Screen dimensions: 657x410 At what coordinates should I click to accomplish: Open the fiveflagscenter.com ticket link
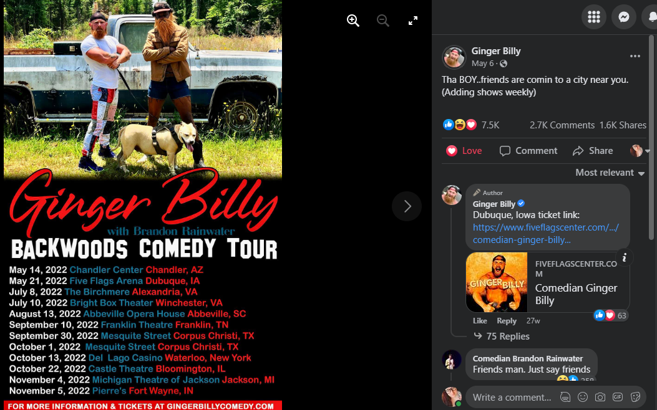coord(545,234)
